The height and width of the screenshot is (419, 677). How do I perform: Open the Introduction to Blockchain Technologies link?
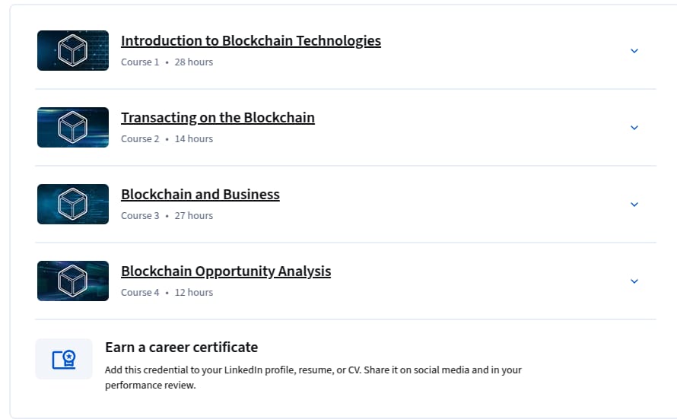pos(251,40)
